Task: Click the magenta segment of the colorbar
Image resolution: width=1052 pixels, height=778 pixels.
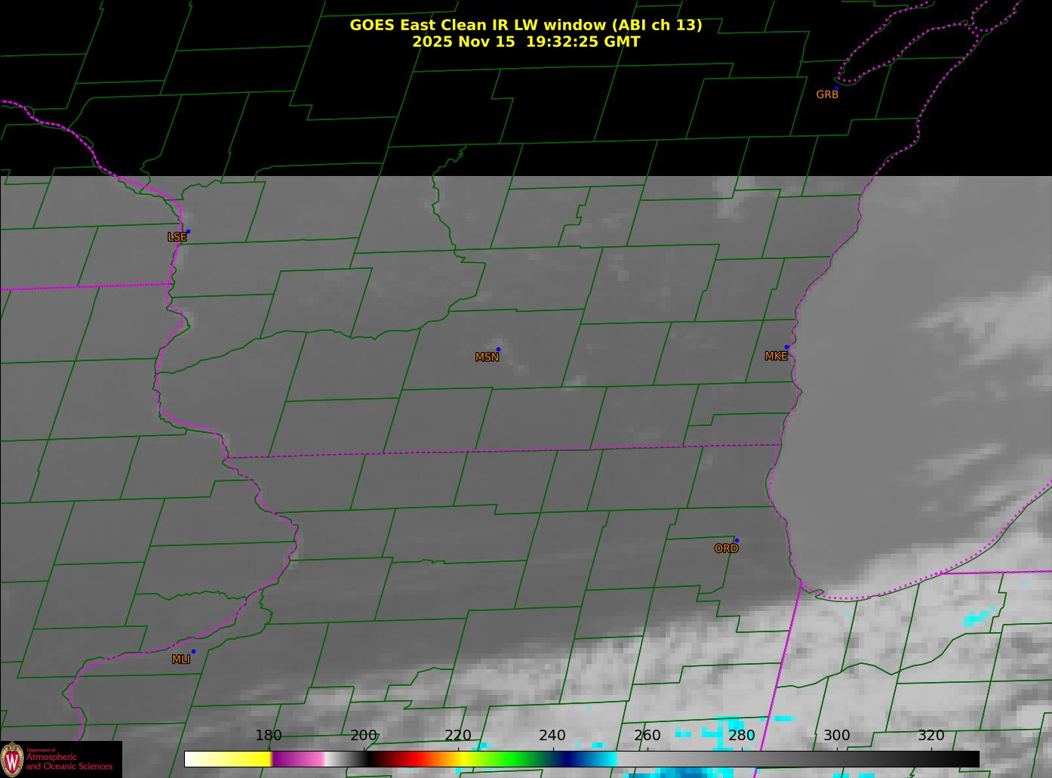Action: click(x=298, y=758)
